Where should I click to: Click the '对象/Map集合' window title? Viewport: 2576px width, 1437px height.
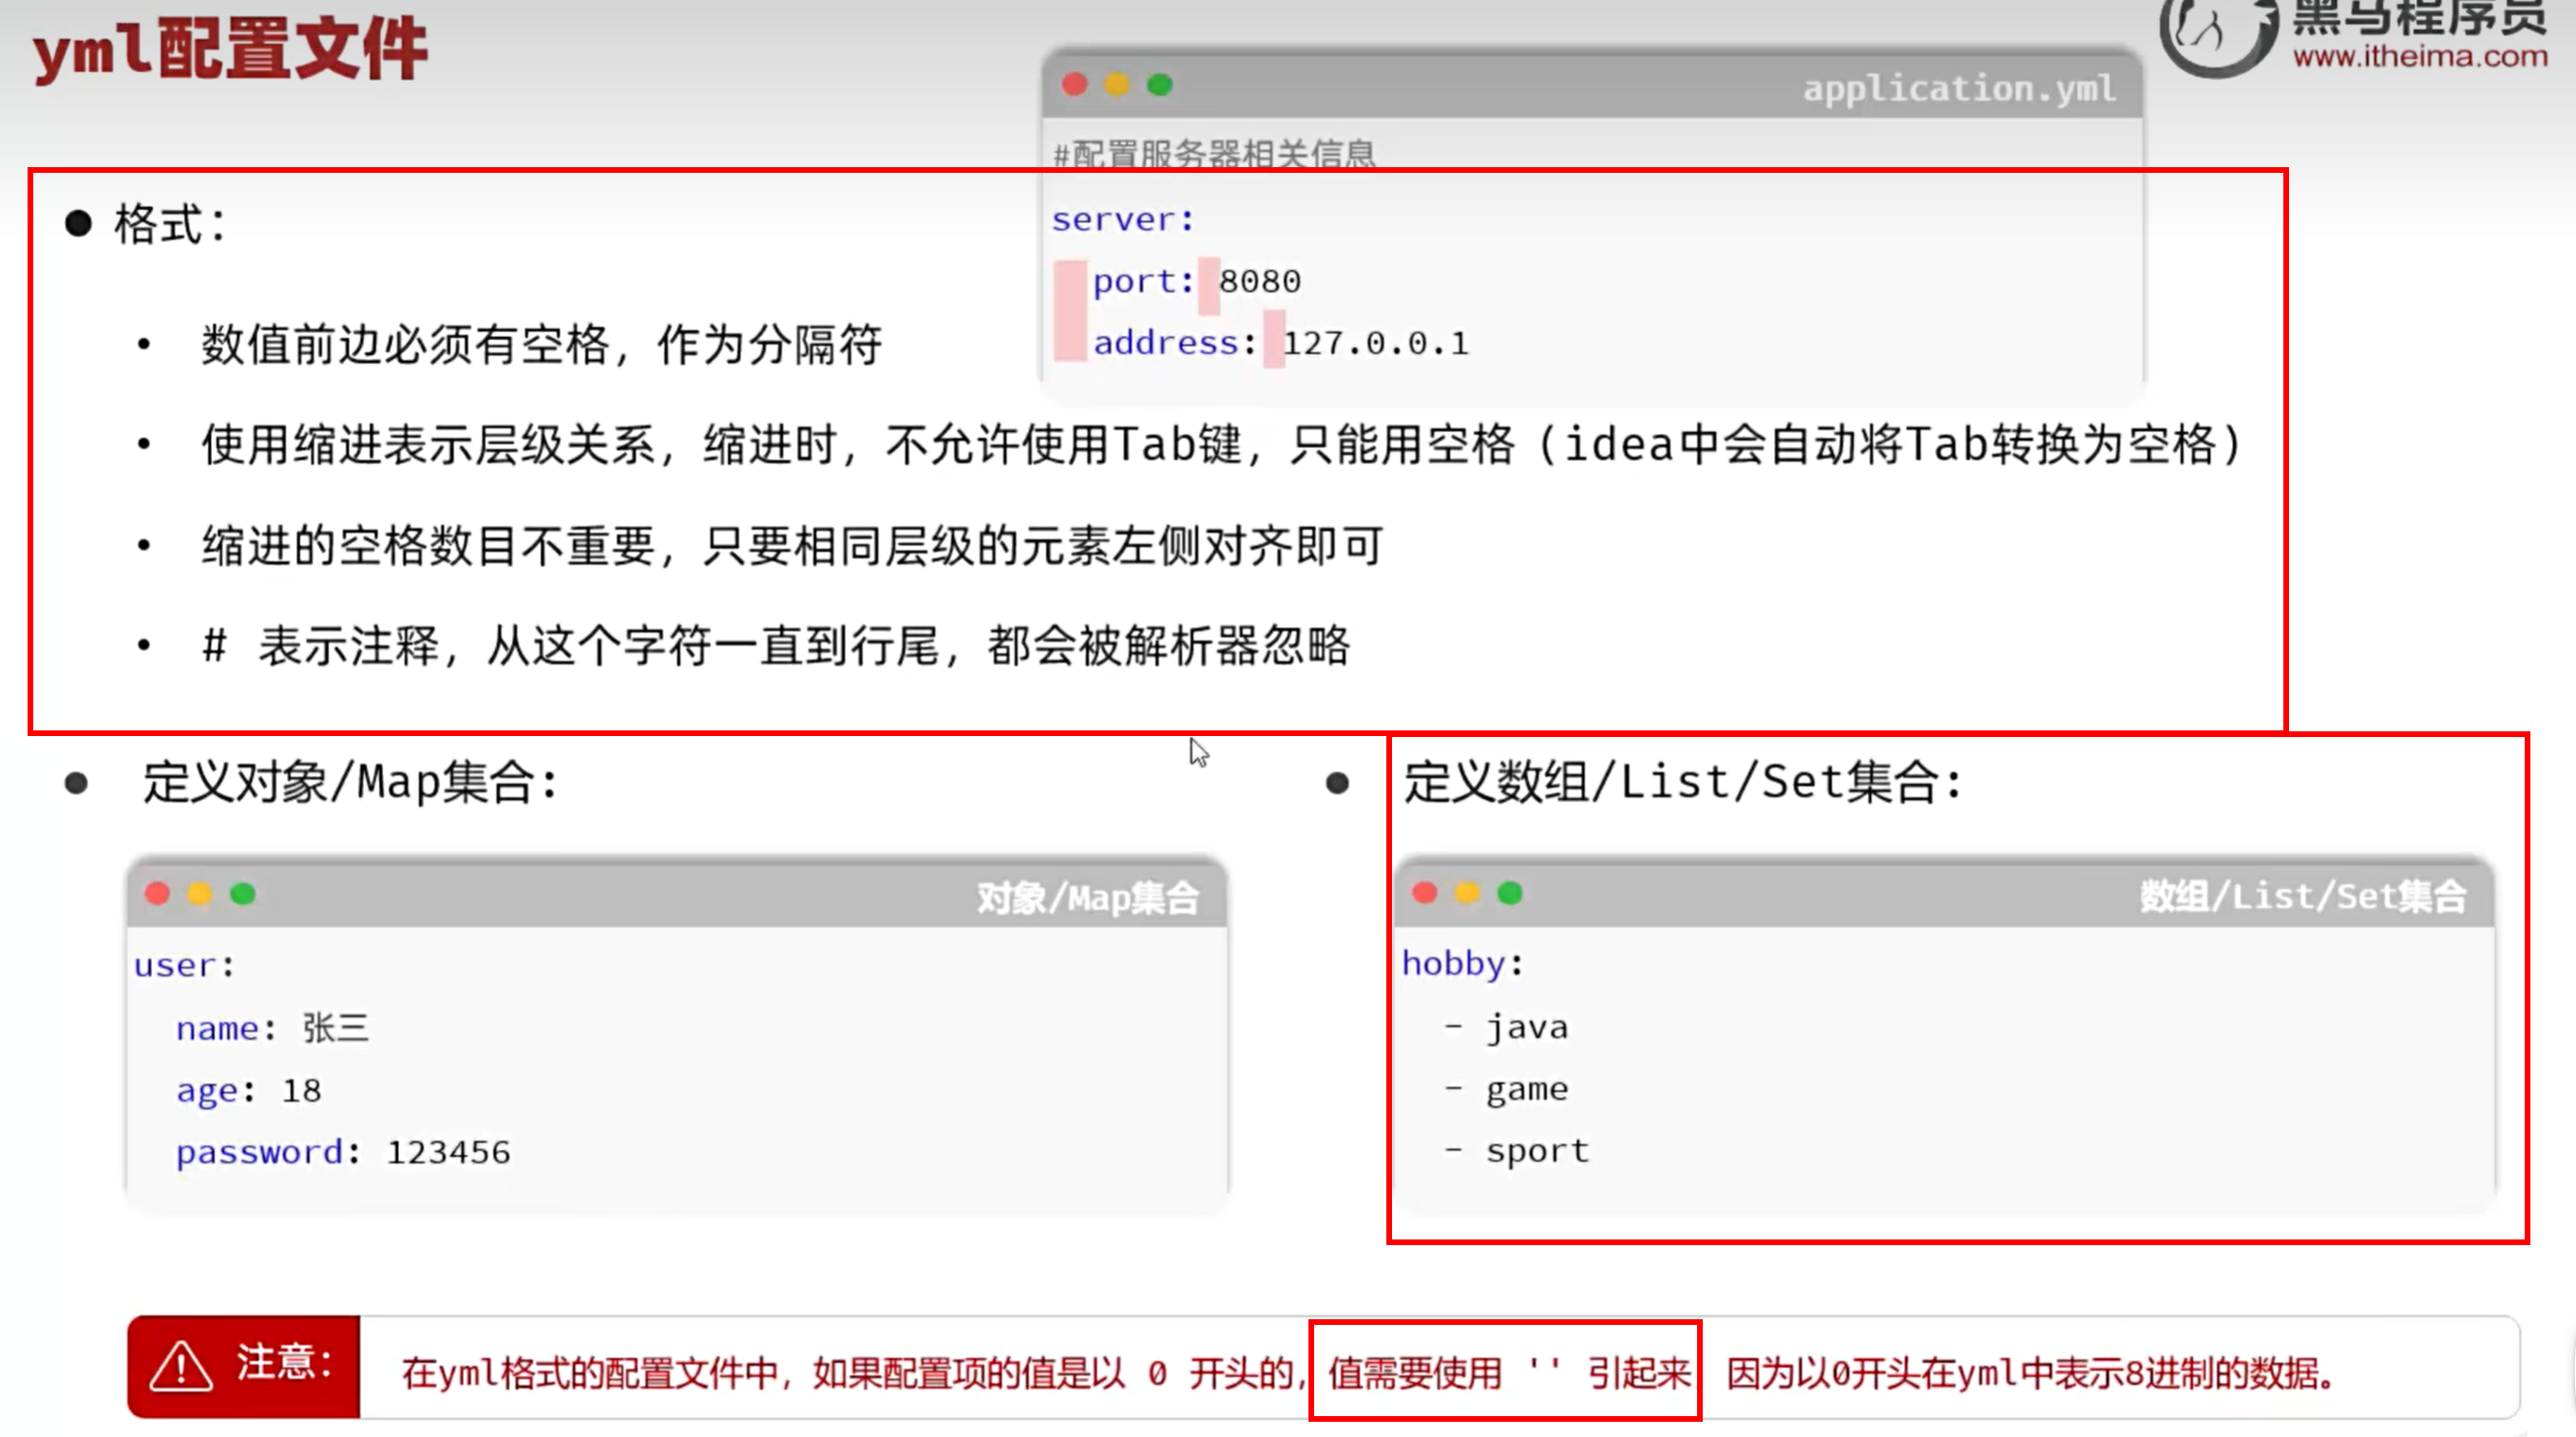(1088, 898)
